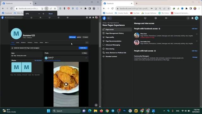The height and width of the screenshot is (114, 202).
Task: Click See all photos link
Action: (38, 60)
